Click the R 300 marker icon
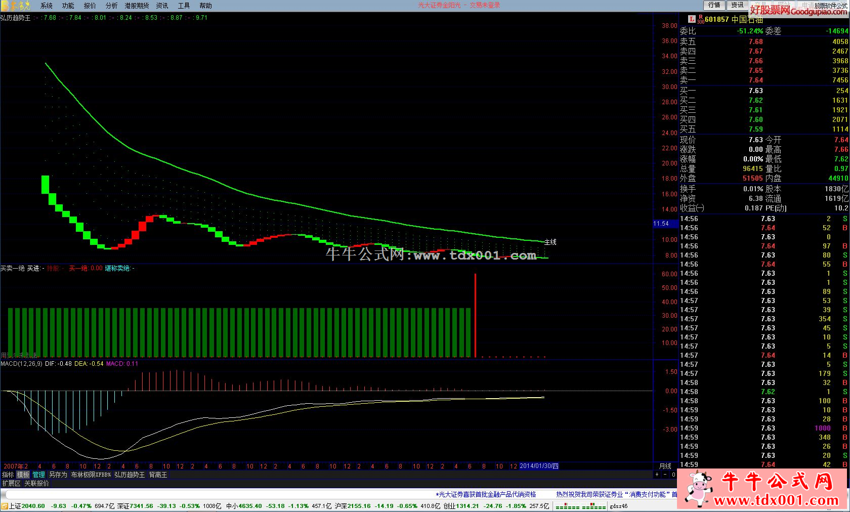 pyautogui.click(x=700, y=19)
